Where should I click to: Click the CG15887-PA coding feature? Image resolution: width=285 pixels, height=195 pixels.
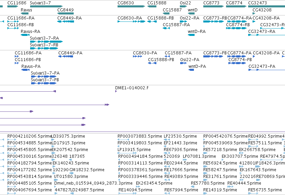click(x=167, y=56)
